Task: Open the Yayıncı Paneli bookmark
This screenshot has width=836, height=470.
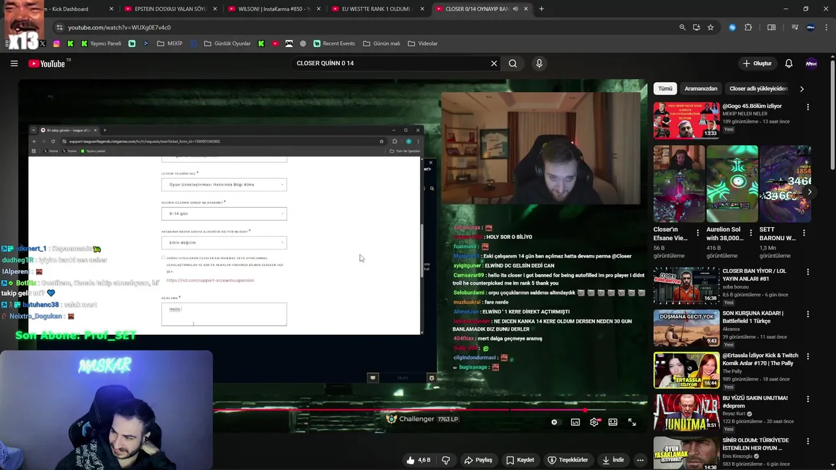Action: pyautogui.click(x=101, y=44)
